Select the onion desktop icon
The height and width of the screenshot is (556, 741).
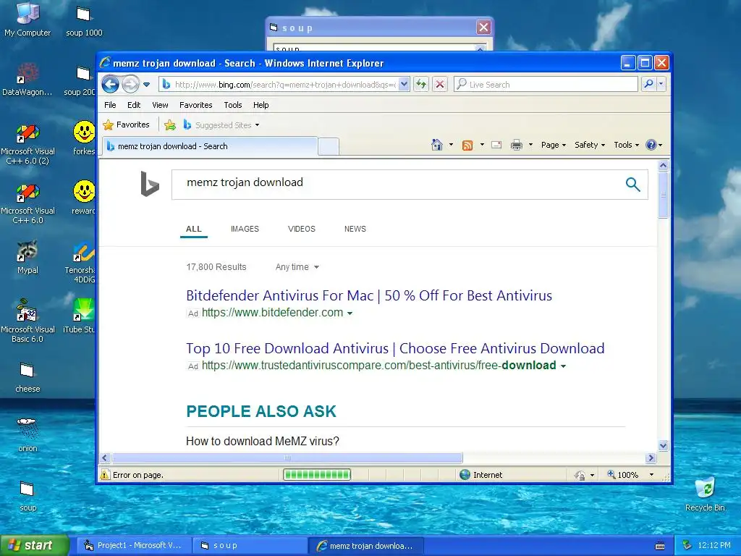[x=27, y=435]
